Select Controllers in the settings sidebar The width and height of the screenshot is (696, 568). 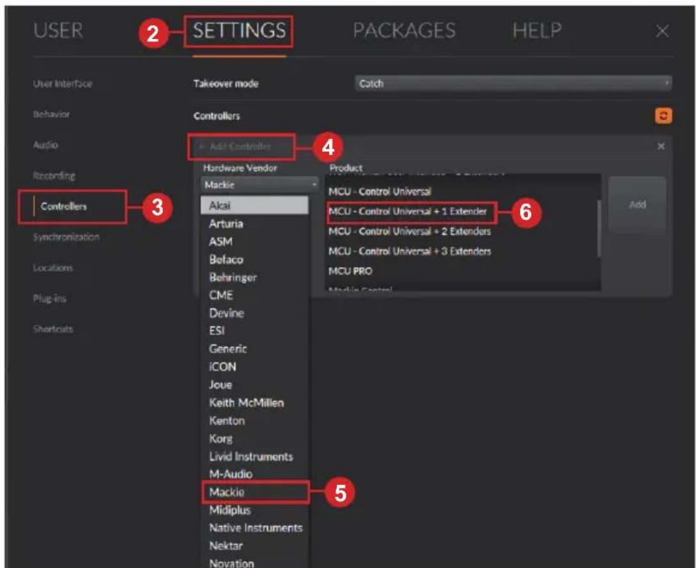click(64, 206)
